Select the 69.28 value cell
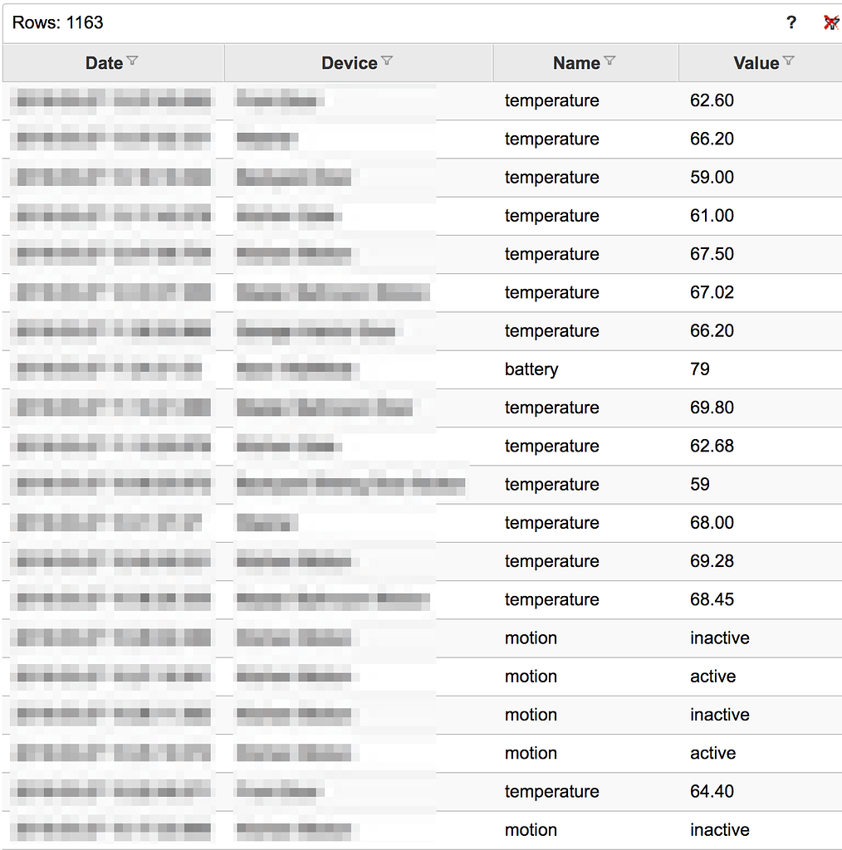The image size is (842, 850). coord(712,561)
